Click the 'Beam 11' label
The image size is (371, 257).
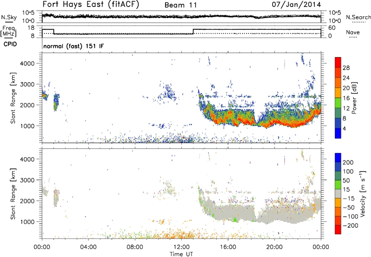click(180, 5)
